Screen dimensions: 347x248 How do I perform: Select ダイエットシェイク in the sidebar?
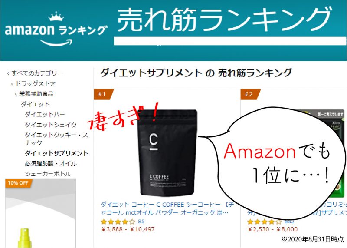(x=51, y=125)
